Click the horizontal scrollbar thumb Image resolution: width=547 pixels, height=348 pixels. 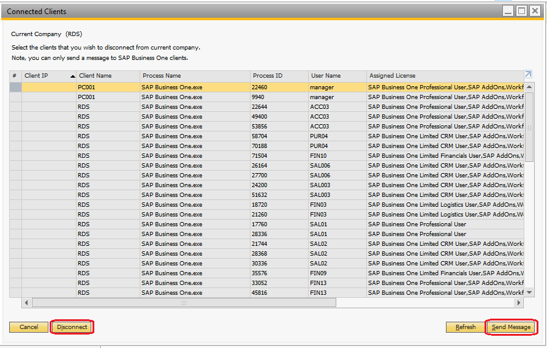184,303
